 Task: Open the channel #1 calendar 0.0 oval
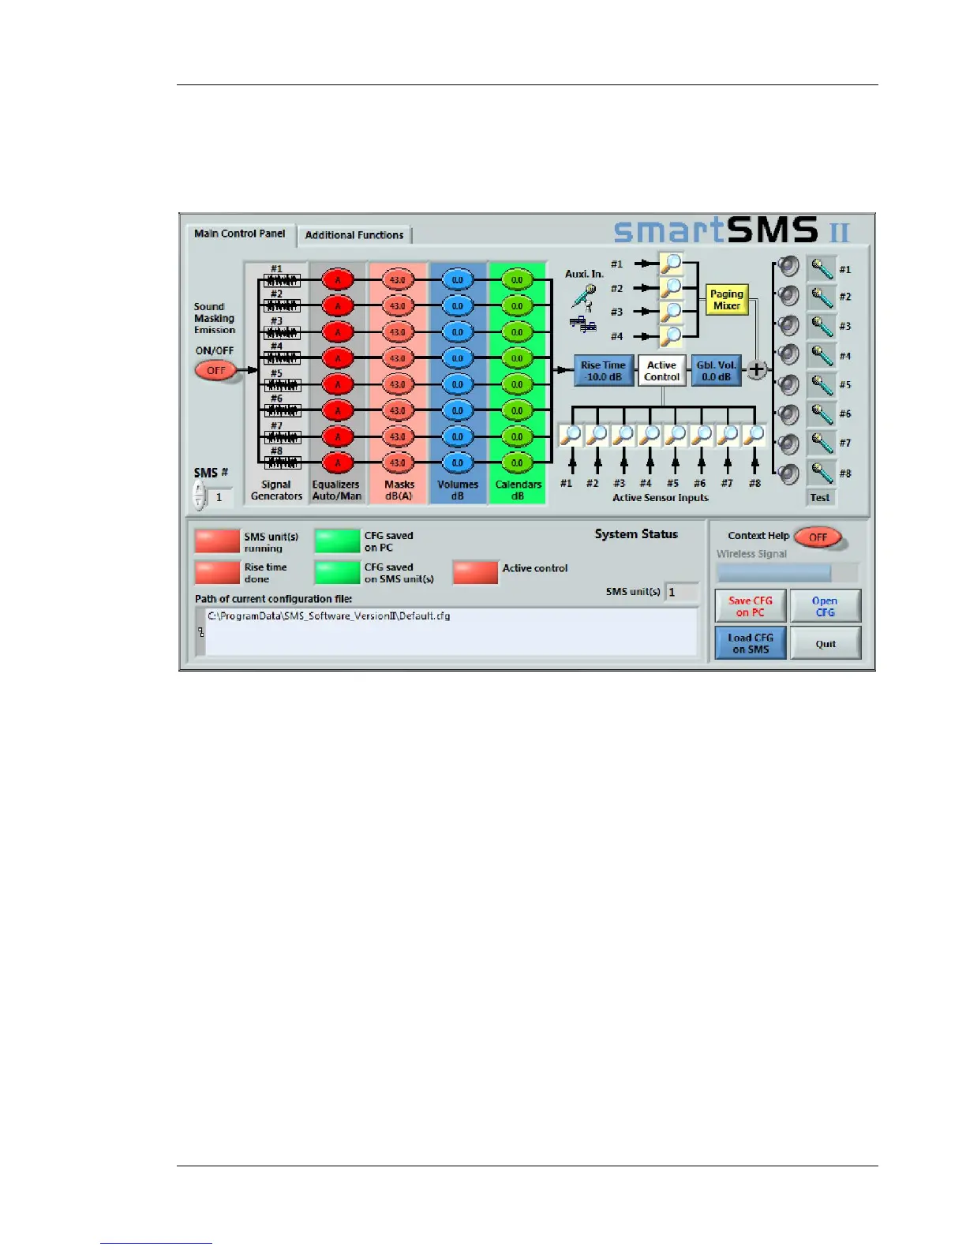(517, 280)
